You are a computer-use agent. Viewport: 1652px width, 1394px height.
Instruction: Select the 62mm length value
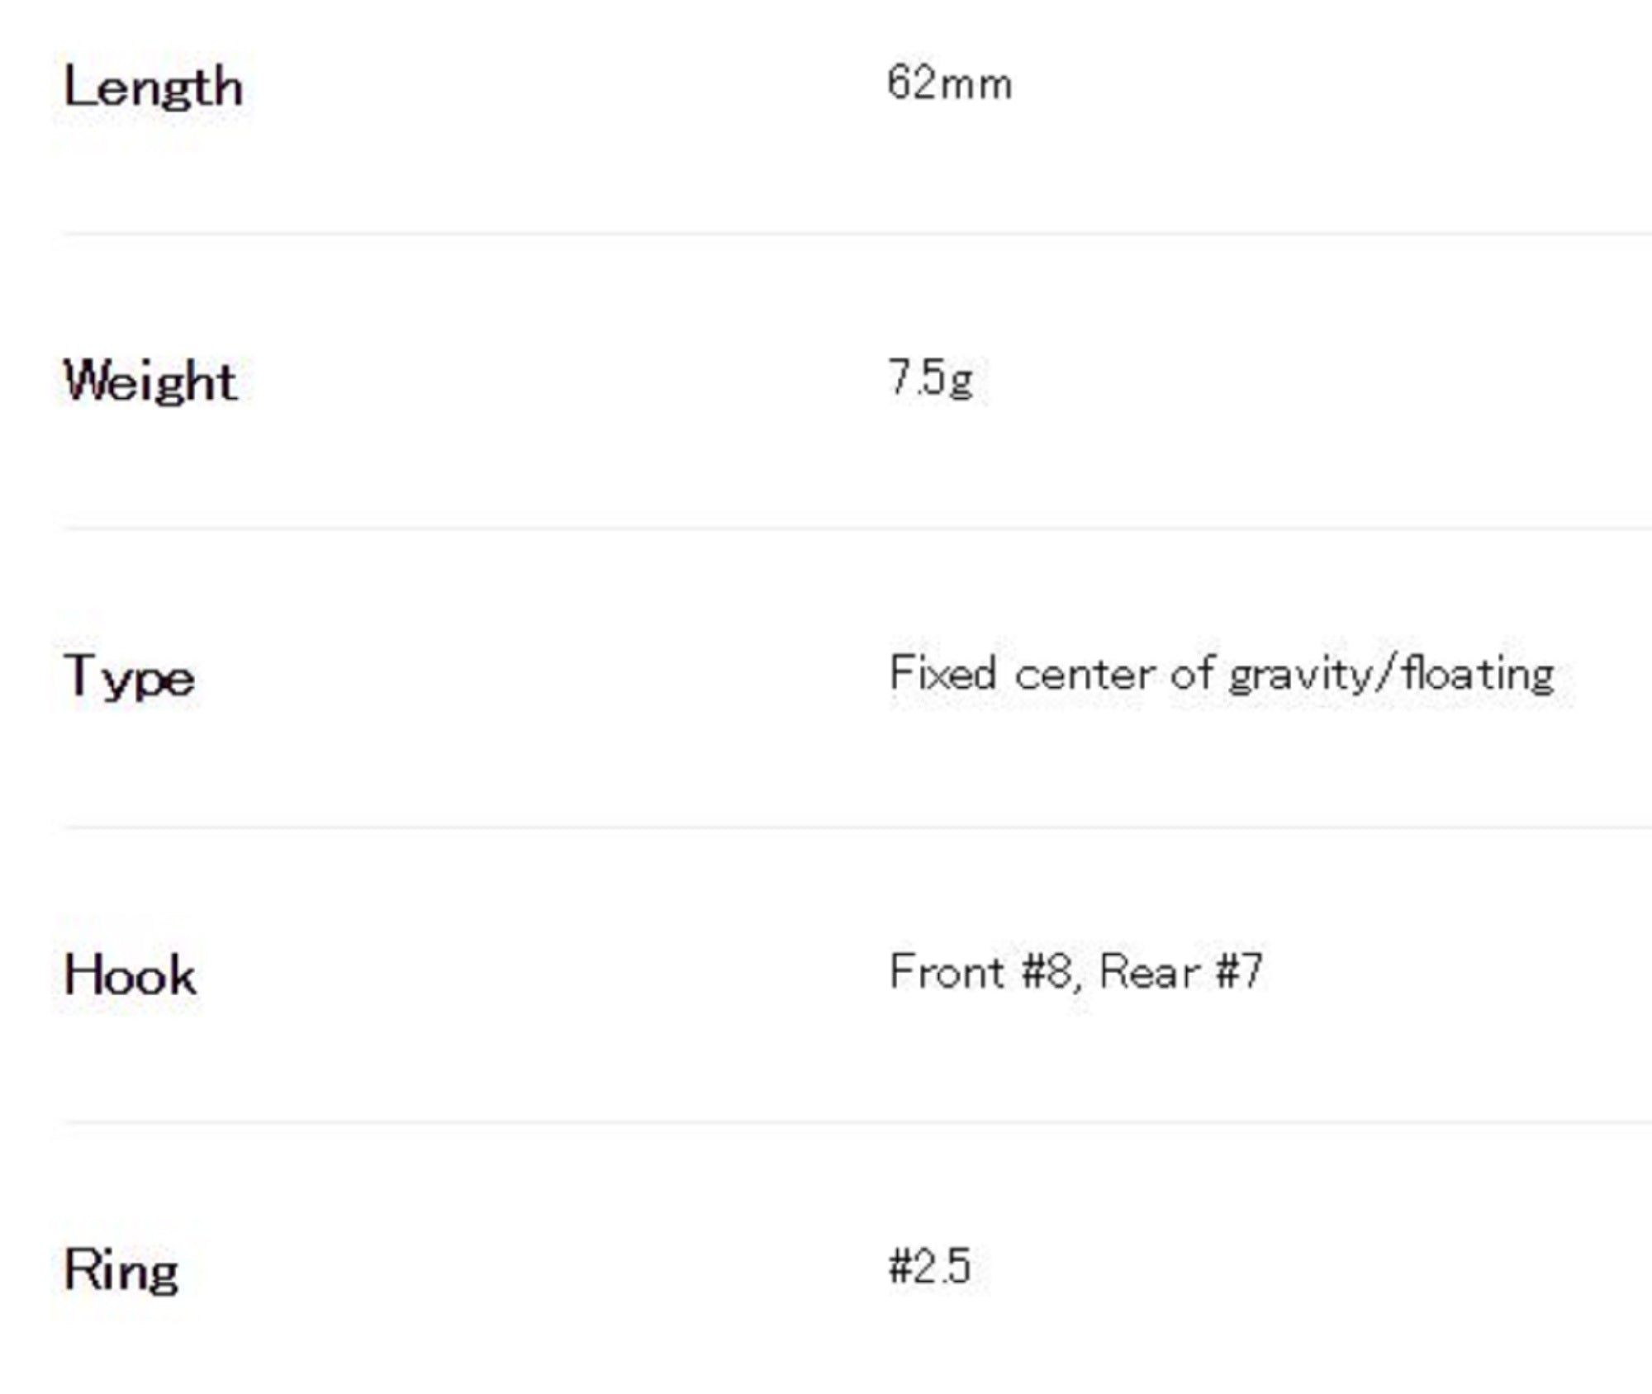click(949, 84)
